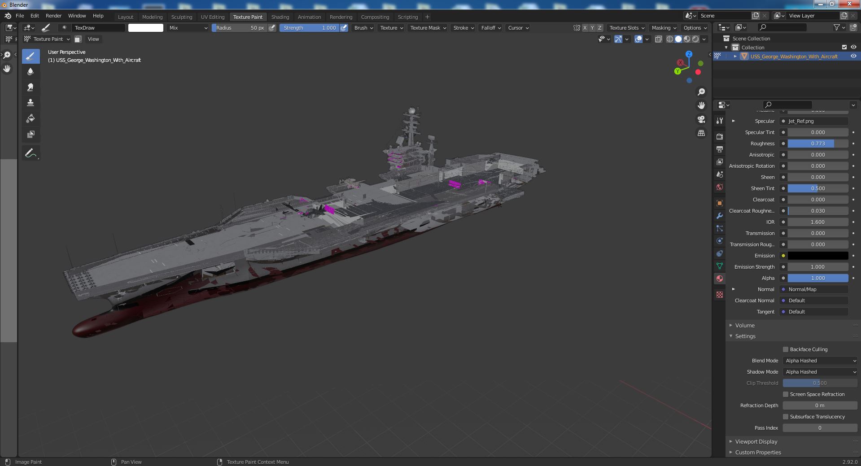Open the Blend Mode dropdown
The image size is (861, 466).
coord(820,361)
